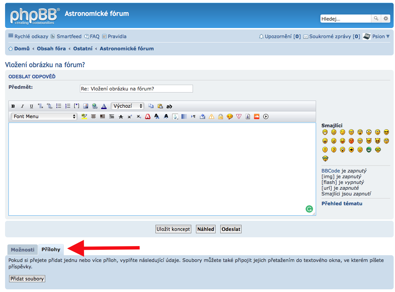Apply superscript formatting icon
Image resolution: width=395 pixels, height=292 pixels.
[x=130, y=116]
